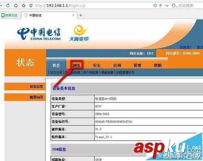
Task: Click the PON信息 section heading
Action: tap(59, 149)
